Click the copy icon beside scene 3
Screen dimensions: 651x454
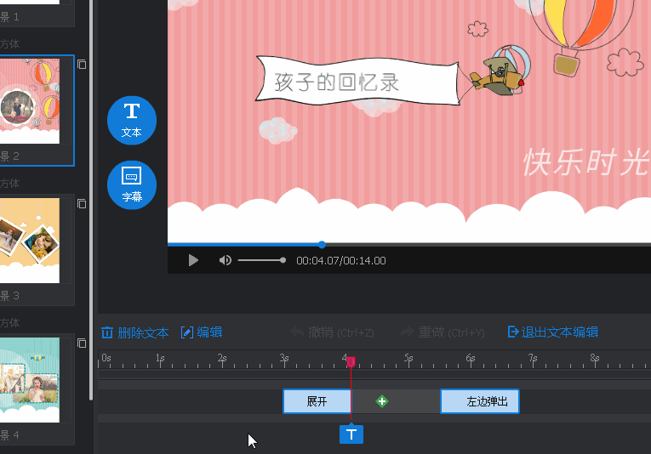tap(82, 203)
